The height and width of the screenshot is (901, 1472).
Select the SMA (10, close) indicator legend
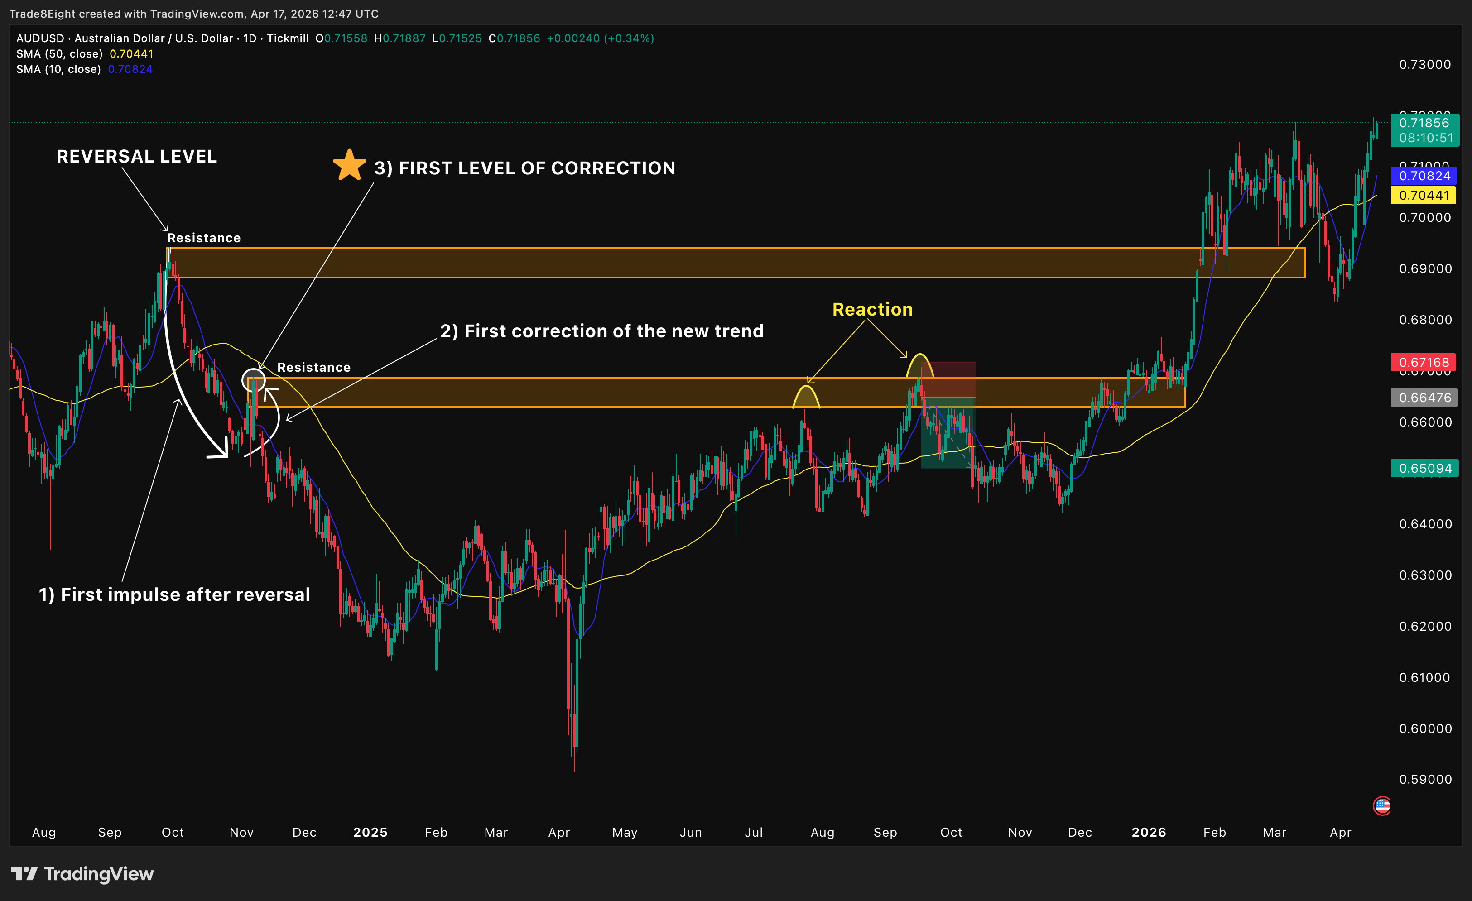pos(84,69)
